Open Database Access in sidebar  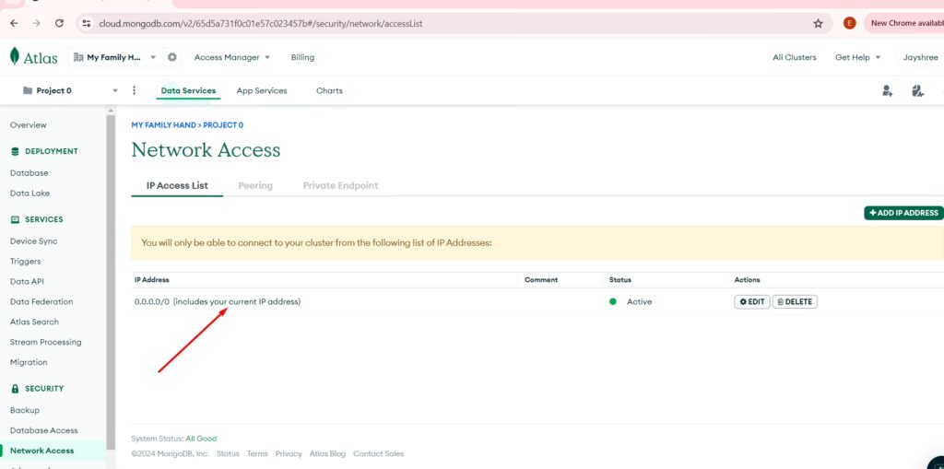(x=43, y=430)
